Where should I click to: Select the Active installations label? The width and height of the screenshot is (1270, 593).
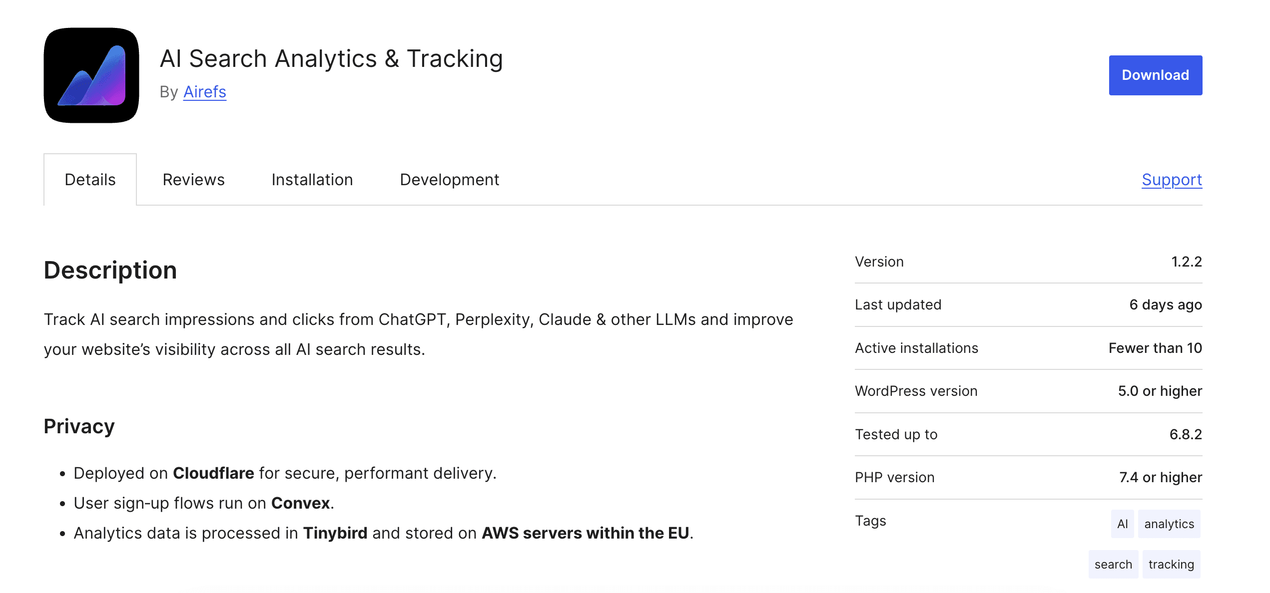pyautogui.click(x=916, y=348)
